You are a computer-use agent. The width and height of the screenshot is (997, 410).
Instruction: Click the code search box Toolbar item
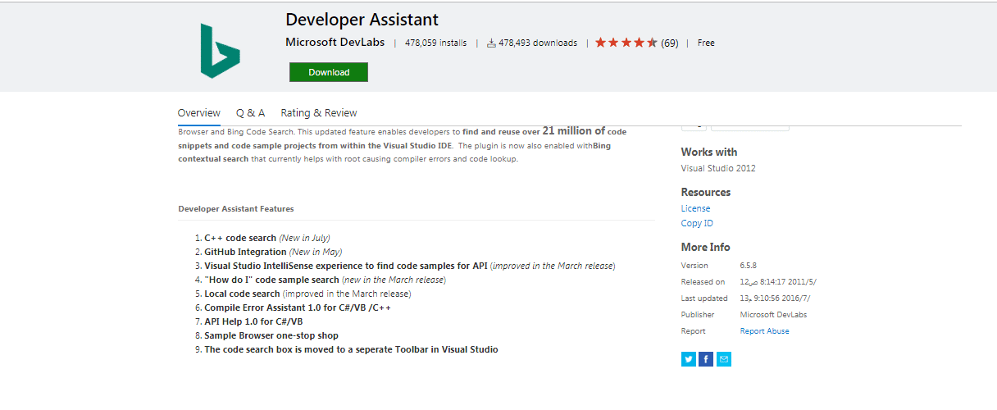click(351, 349)
